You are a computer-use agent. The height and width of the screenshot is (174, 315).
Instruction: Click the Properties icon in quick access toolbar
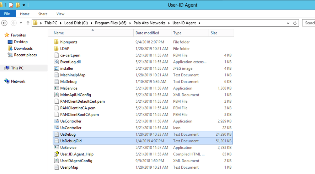tap(11, 5)
